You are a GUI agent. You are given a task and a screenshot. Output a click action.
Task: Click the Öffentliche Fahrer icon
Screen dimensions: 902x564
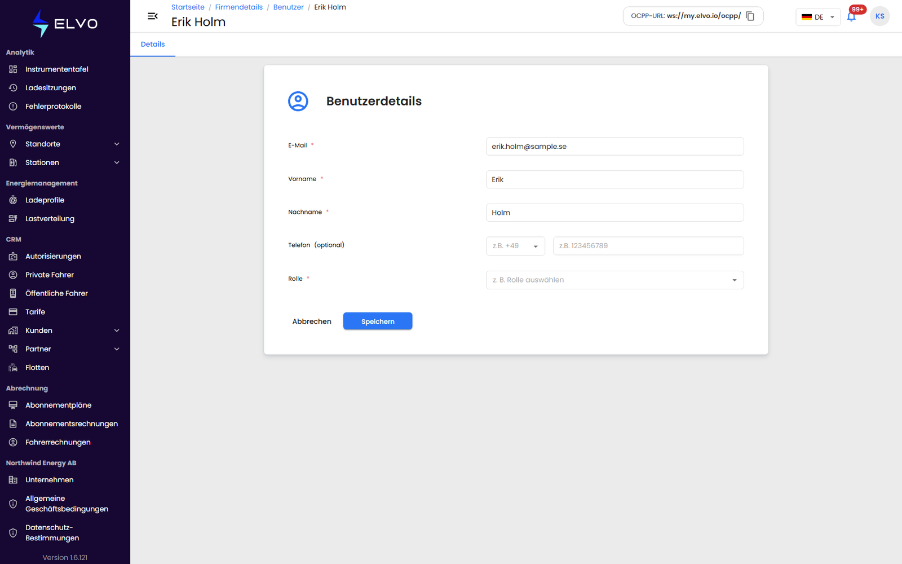tap(13, 294)
